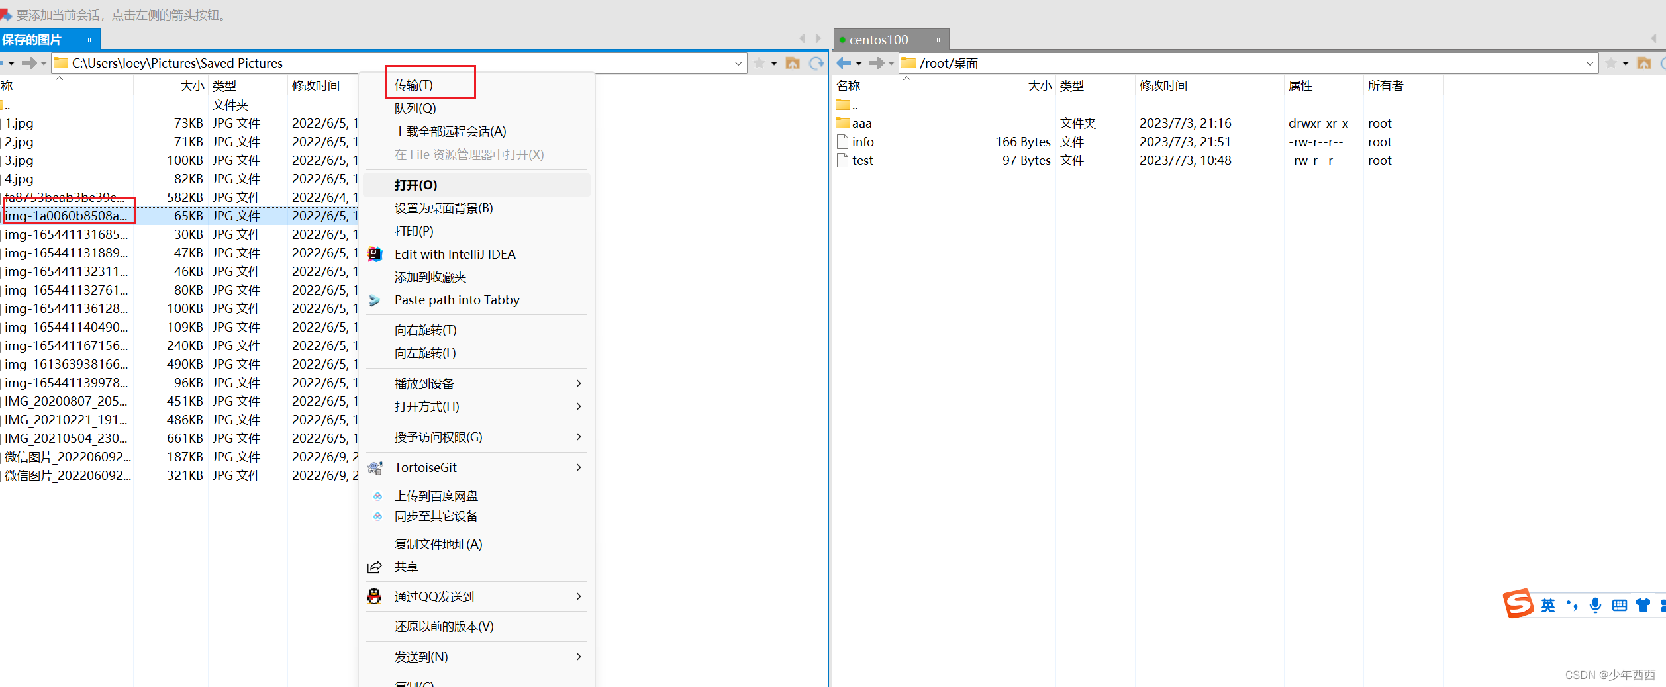1666x687 pixels.
Task: Bookmark remote /root/桌面 folder star
Action: tap(1611, 63)
